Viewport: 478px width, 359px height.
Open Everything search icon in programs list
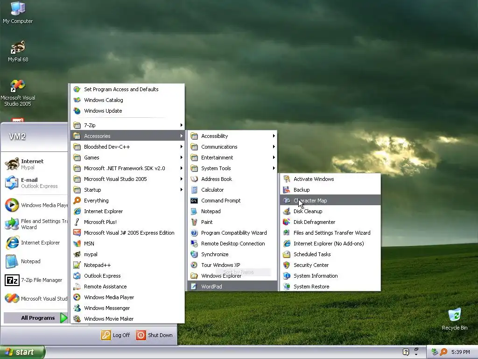(77, 201)
